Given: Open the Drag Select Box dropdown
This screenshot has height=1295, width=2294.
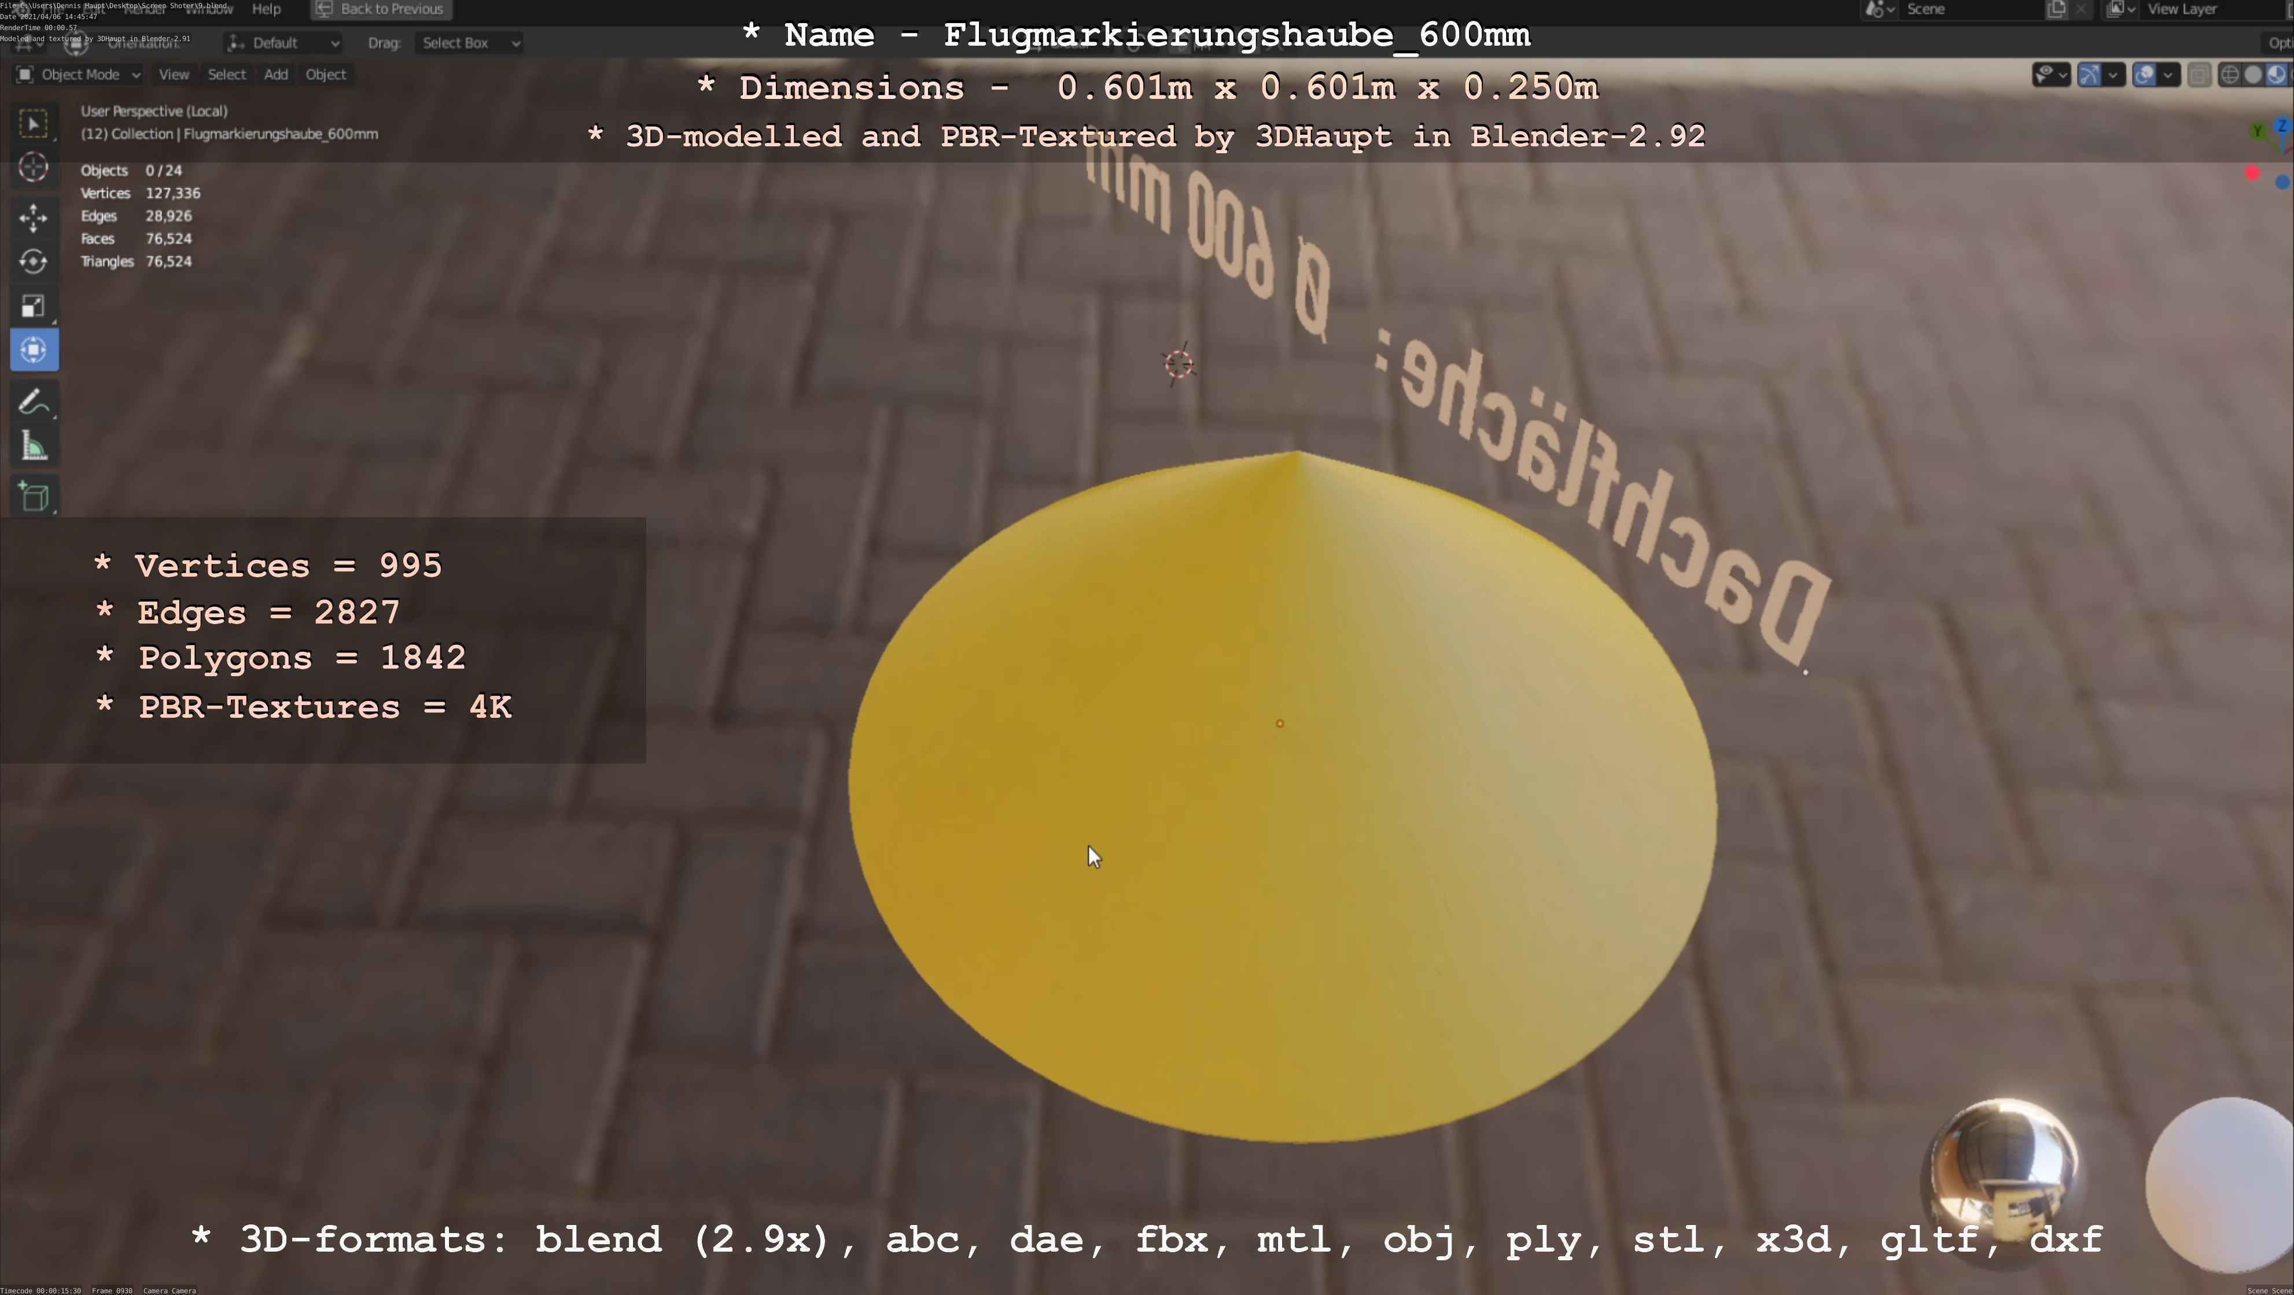Looking at the screenshot, I should pos(469,43).
